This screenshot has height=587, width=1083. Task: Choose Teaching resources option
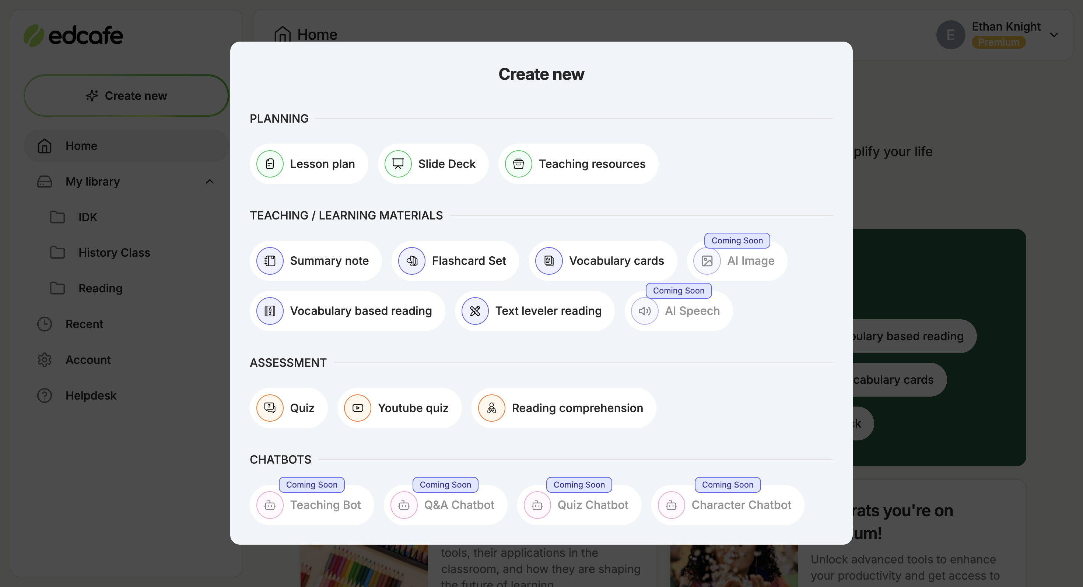[x=578, y=164]
